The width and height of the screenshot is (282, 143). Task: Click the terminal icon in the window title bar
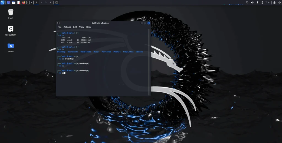pyautogui.click(x=58, y=23)
